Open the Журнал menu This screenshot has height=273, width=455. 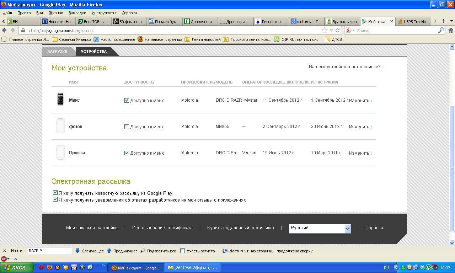coord(56,13)
